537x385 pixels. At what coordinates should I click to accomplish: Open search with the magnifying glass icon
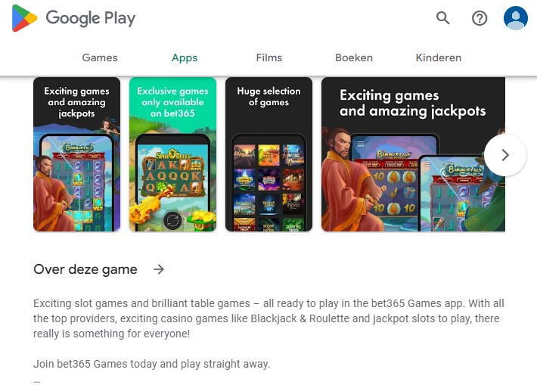442,18
